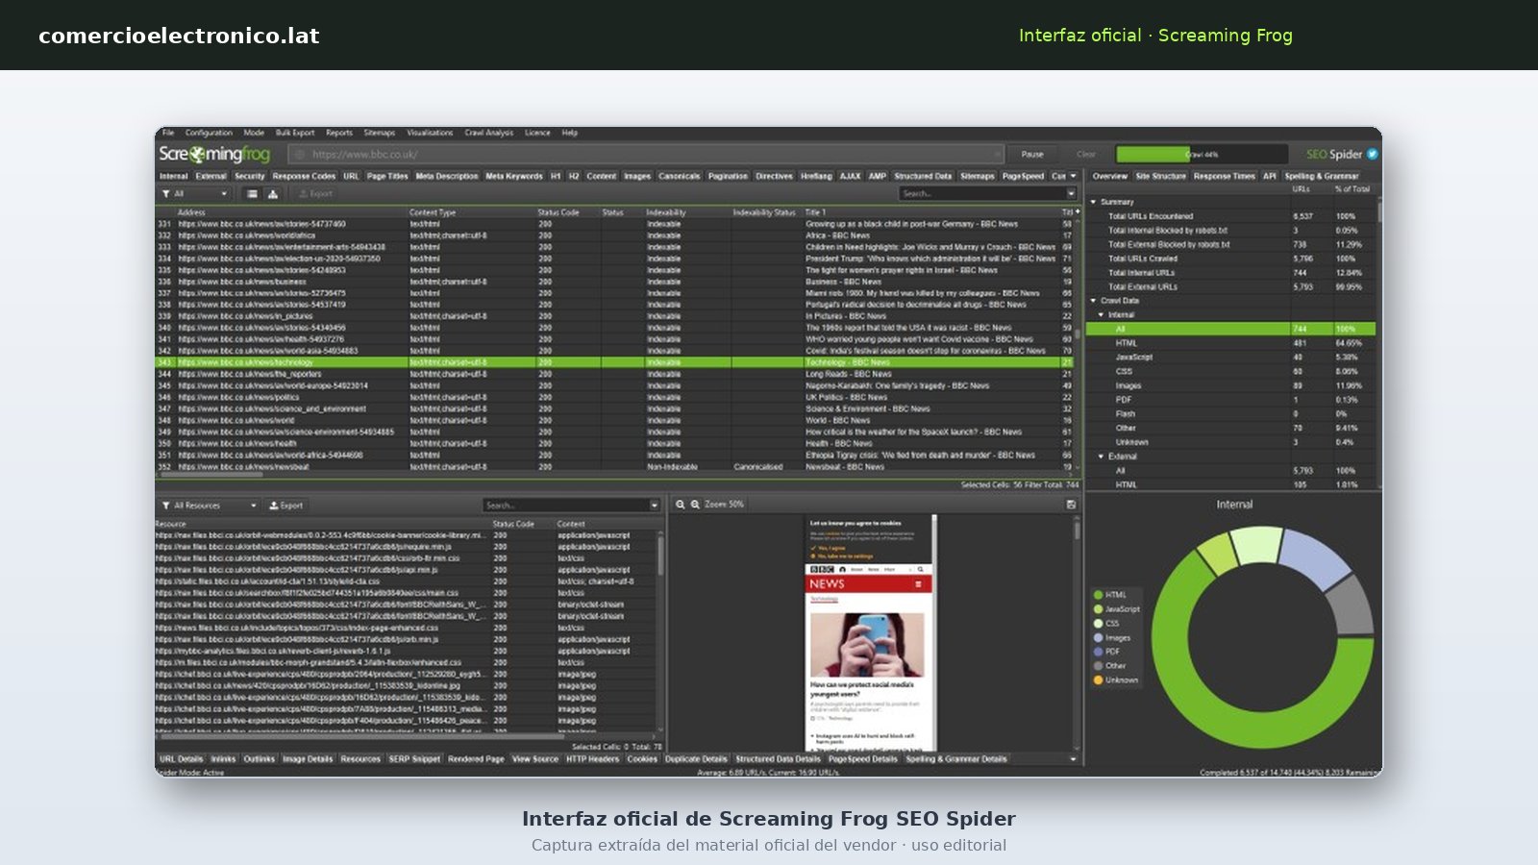
Task: Switch to the Inlinks bottom tab
Action: 223,759
